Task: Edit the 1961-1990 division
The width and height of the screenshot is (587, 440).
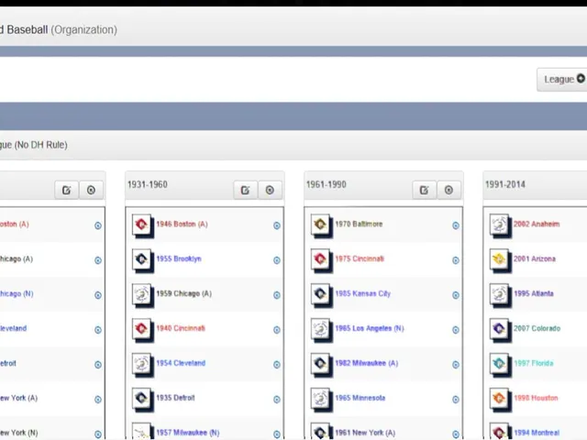Action: [x=424, y=190]
